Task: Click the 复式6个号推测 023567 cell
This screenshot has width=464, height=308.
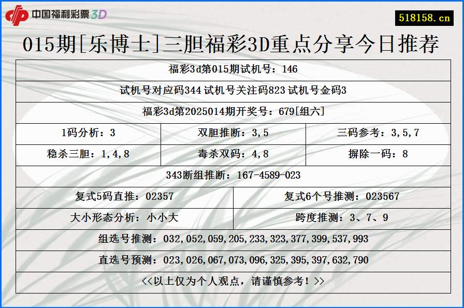Action: [338, 196]
